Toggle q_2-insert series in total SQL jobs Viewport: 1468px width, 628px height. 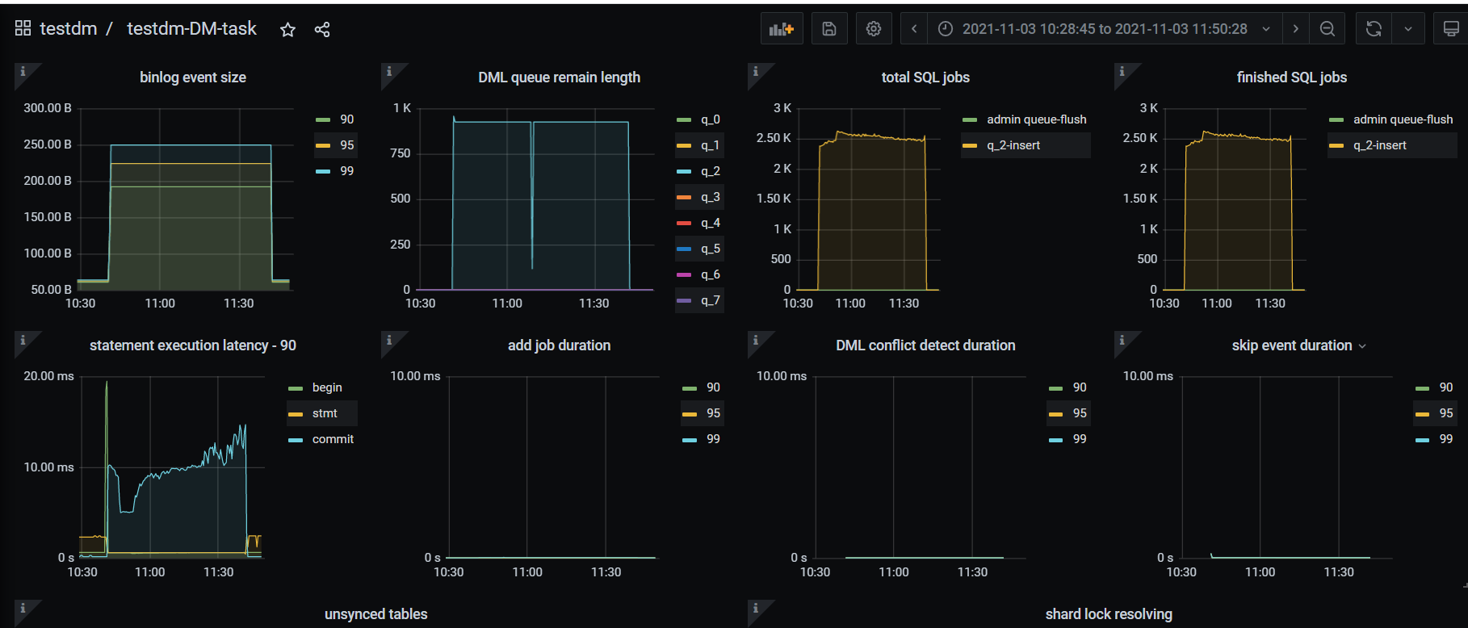(x=1013, y=145)
